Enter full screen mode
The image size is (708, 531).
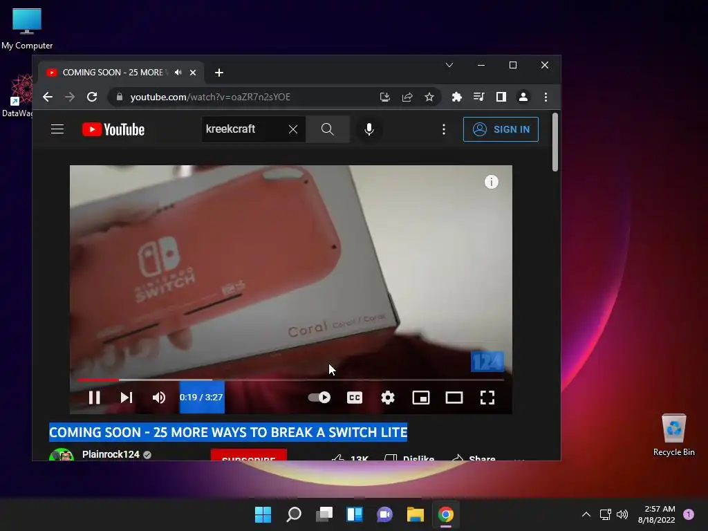pos(487,398)
